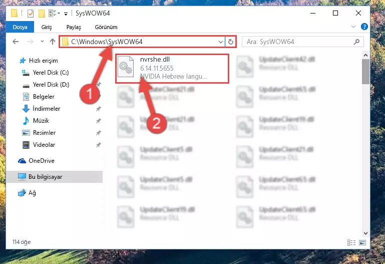This screenshot has height=264, width=385.
Task: Click the Ara: SysWOW64 search box
Action: tap(302, 42)
